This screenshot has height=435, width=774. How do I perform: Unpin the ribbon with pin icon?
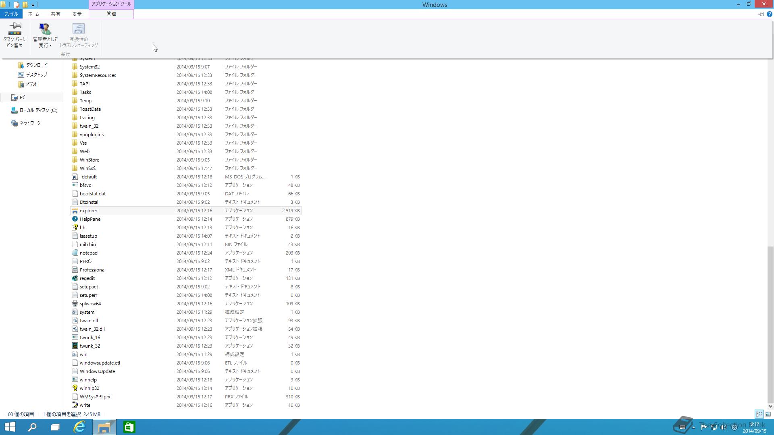[x=761, y=14]
